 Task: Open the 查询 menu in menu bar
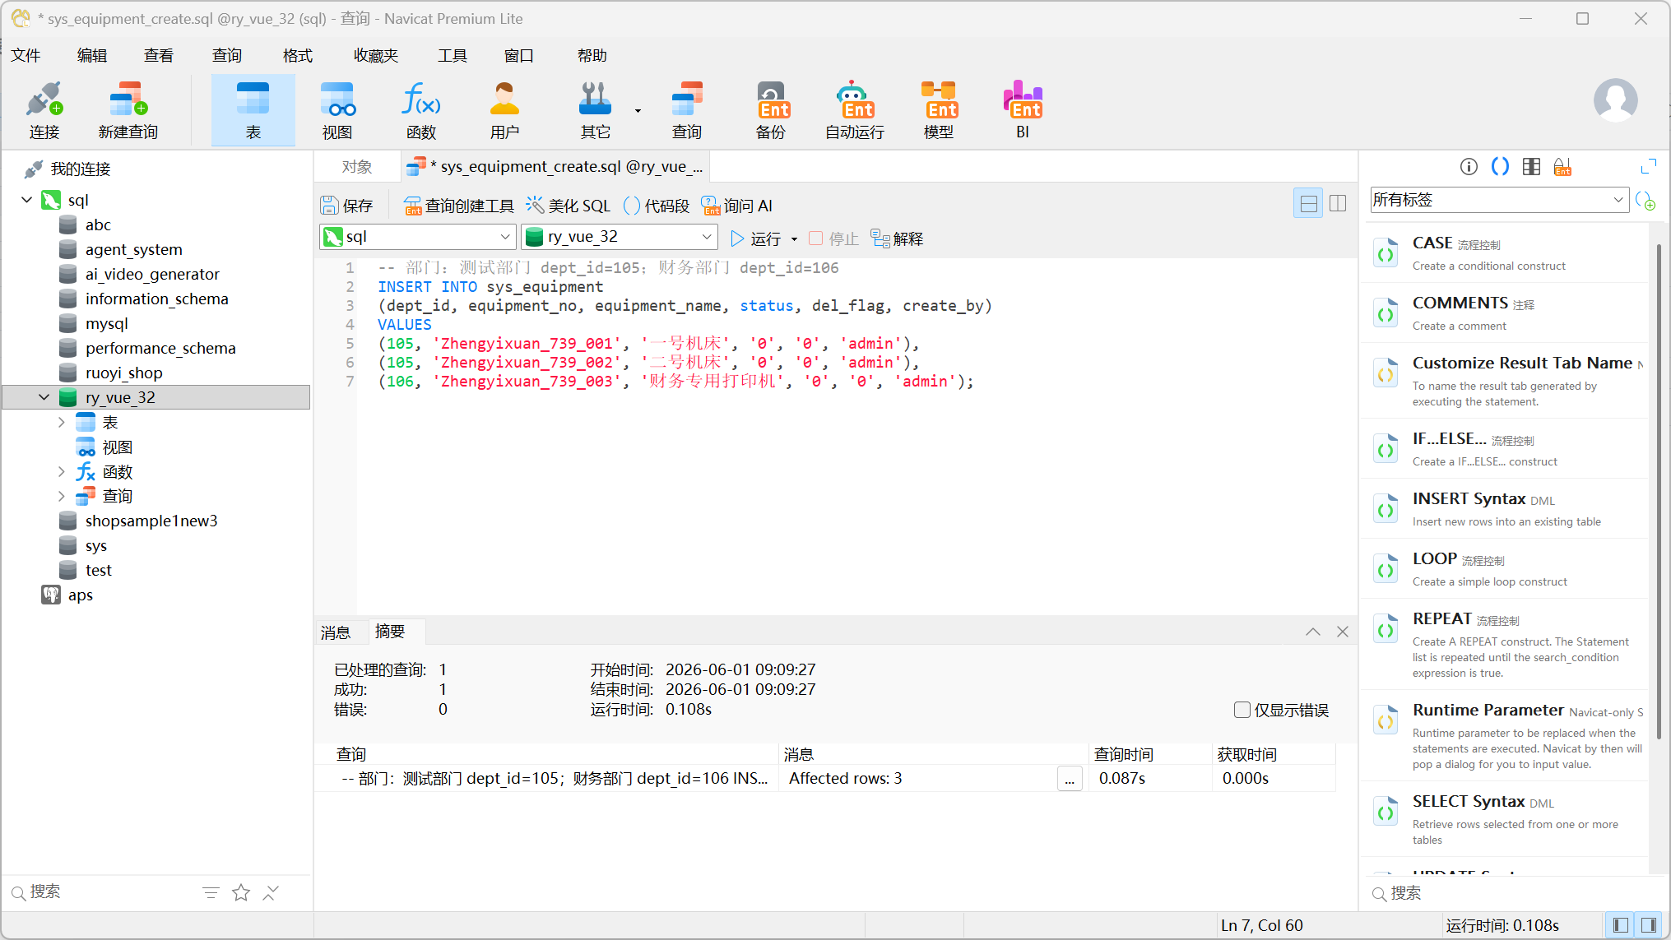click(227, 55)
